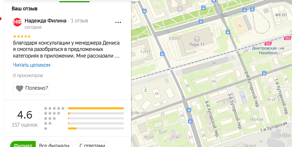Click the '2/3 ст2' house number
This screenshot has height=147, width=292.
click(174, 38)
